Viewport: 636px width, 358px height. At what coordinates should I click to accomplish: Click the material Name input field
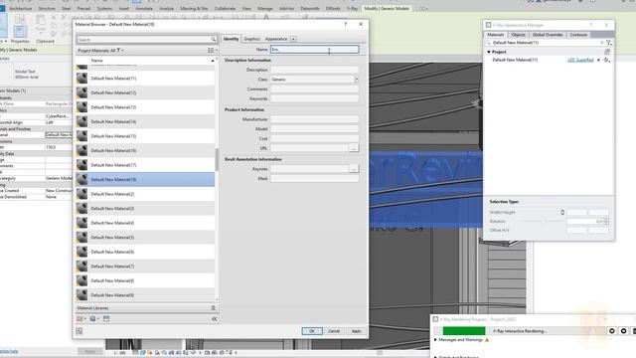(x=315, y=49)
